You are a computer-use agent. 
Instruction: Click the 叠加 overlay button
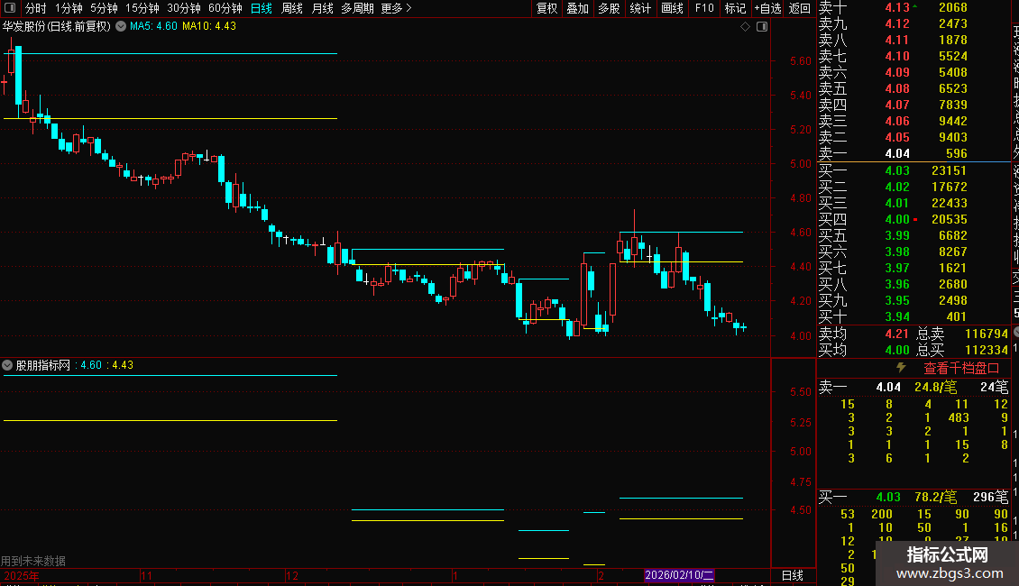[x=577, y=8]
